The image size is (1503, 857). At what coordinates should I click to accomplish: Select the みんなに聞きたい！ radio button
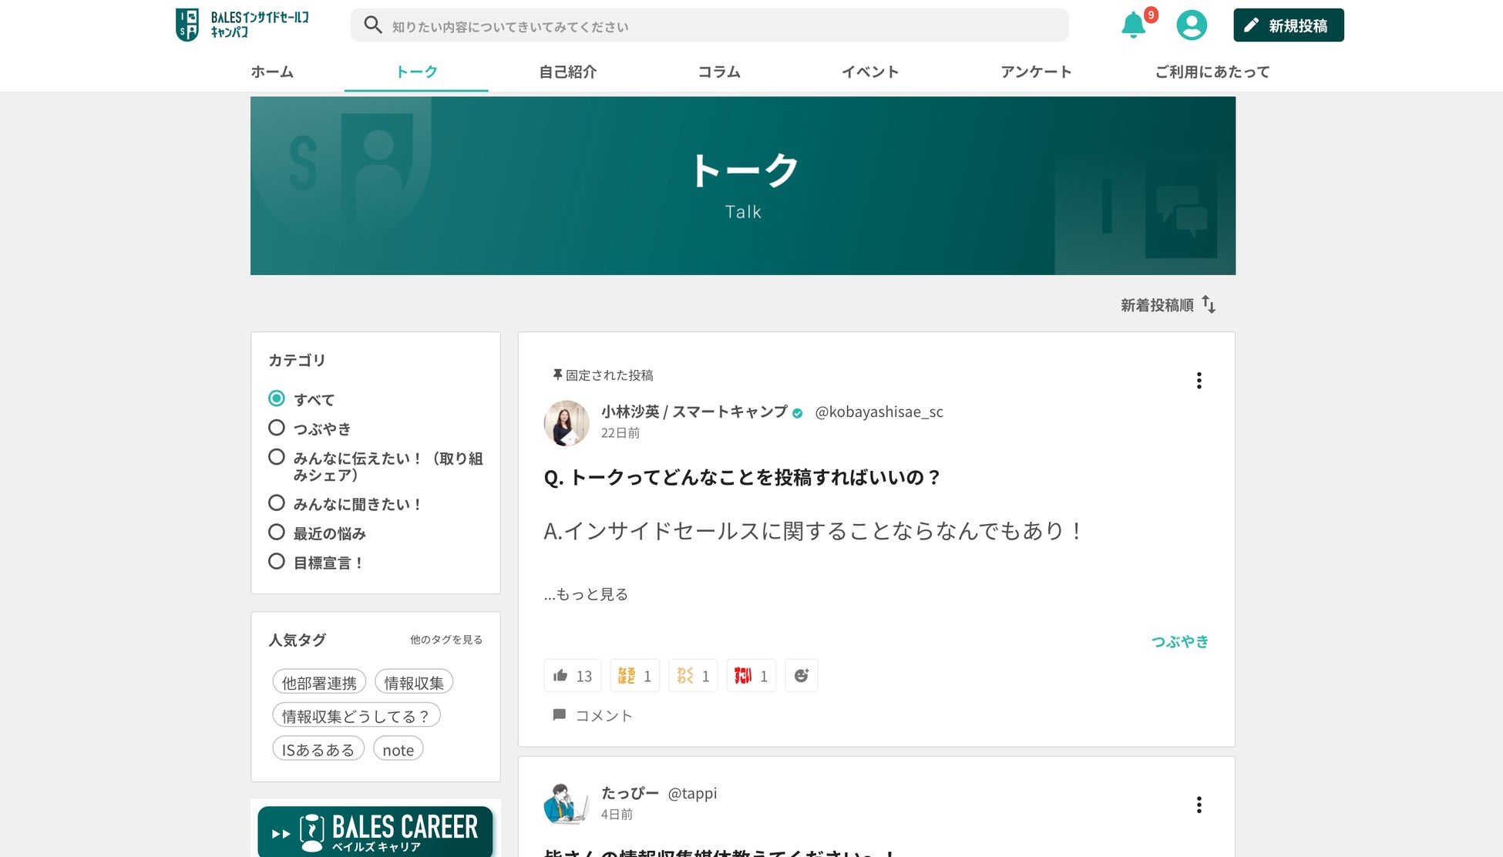pyautogui.click(x=277, y=503)
